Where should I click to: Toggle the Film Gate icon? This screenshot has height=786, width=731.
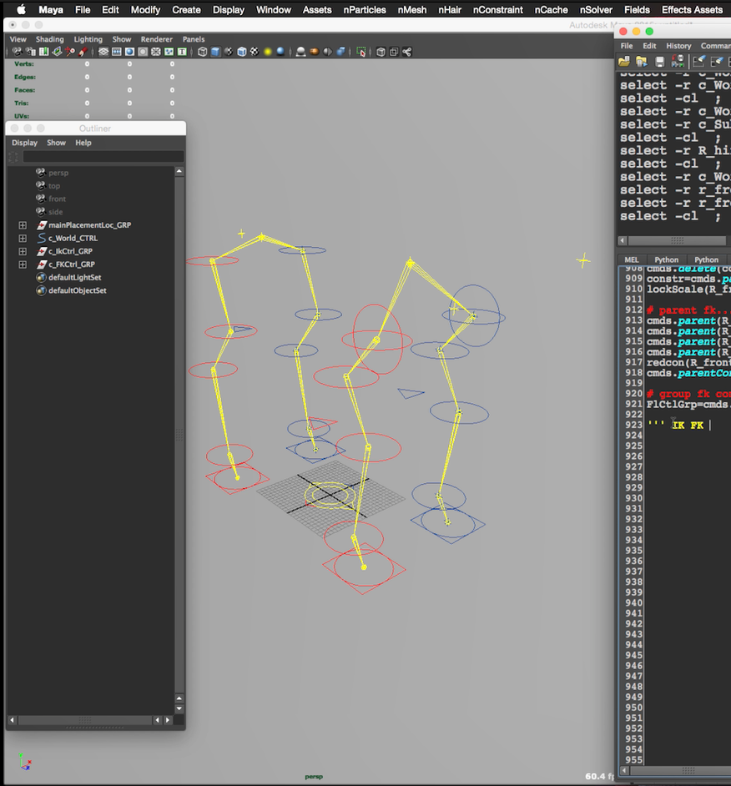click(116, 52)
